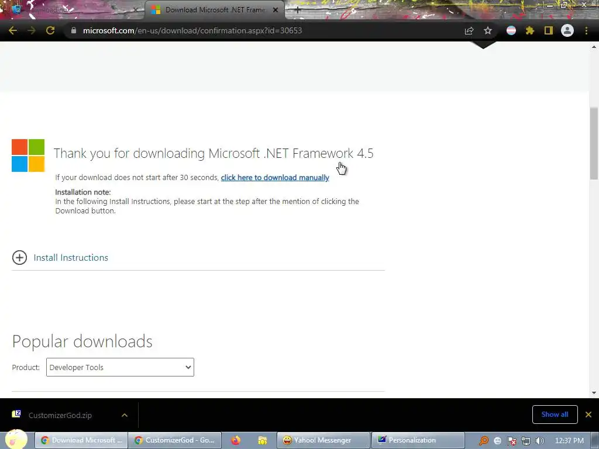Open the Start menu orb

16,440
